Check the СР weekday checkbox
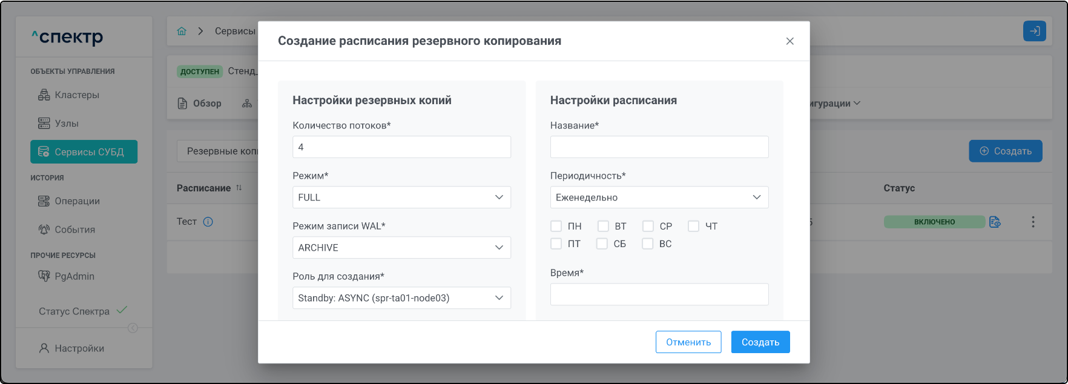Image resolution: width=1068 pixels, height=384 pixels. pos(648,226)
